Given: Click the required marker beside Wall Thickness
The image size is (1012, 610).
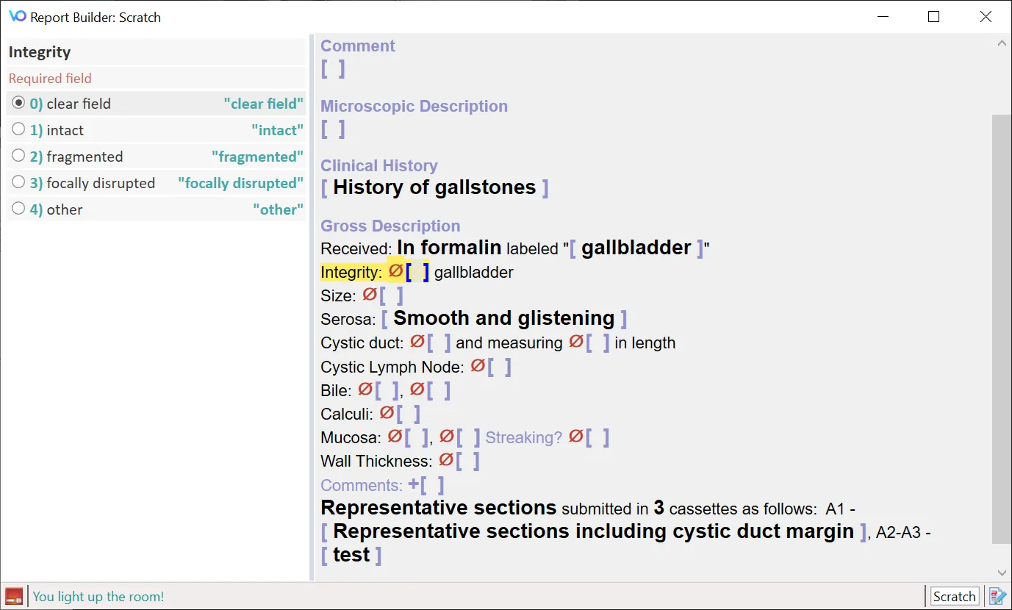Looking at the screenshot, I should (x=446, y=460).
